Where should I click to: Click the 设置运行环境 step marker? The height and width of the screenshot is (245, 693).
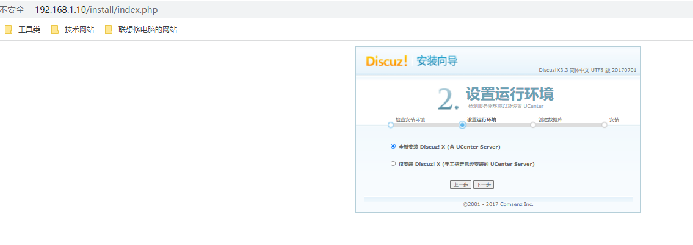click(x=462, y=125)
